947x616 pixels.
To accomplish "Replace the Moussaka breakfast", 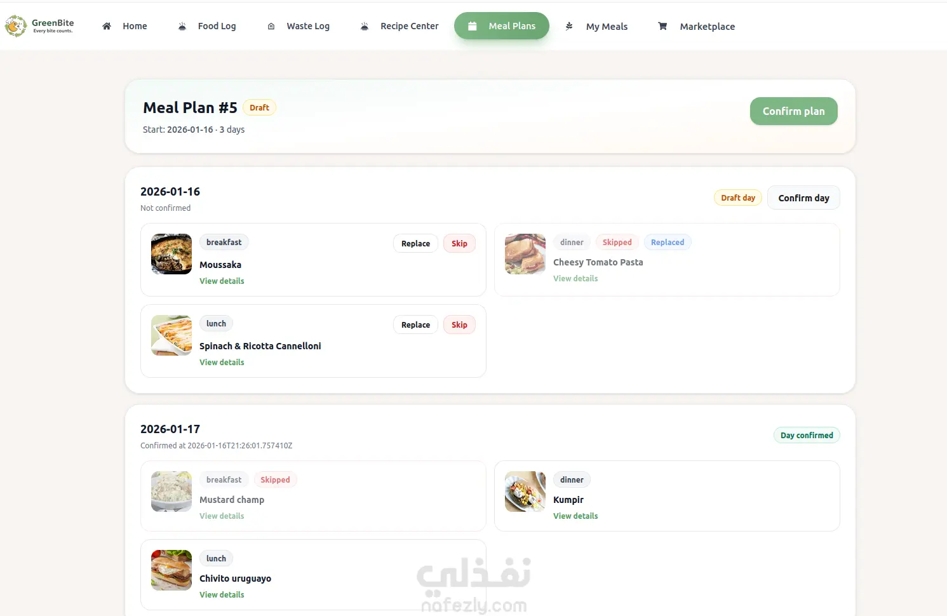I will pyautogui.click(x=415, y=243).
